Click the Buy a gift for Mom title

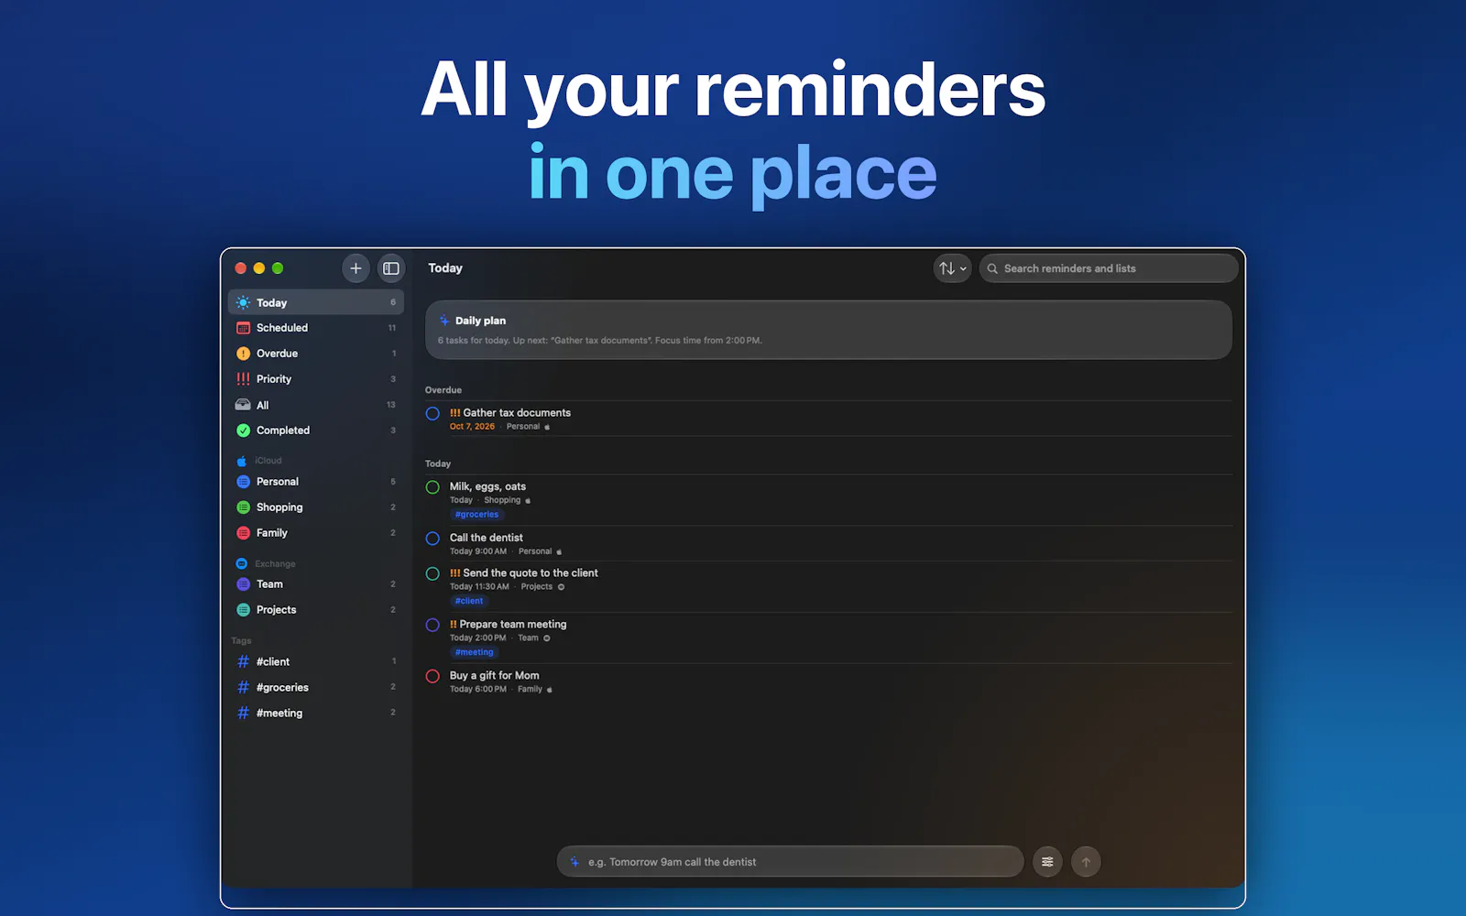[495, 676]
